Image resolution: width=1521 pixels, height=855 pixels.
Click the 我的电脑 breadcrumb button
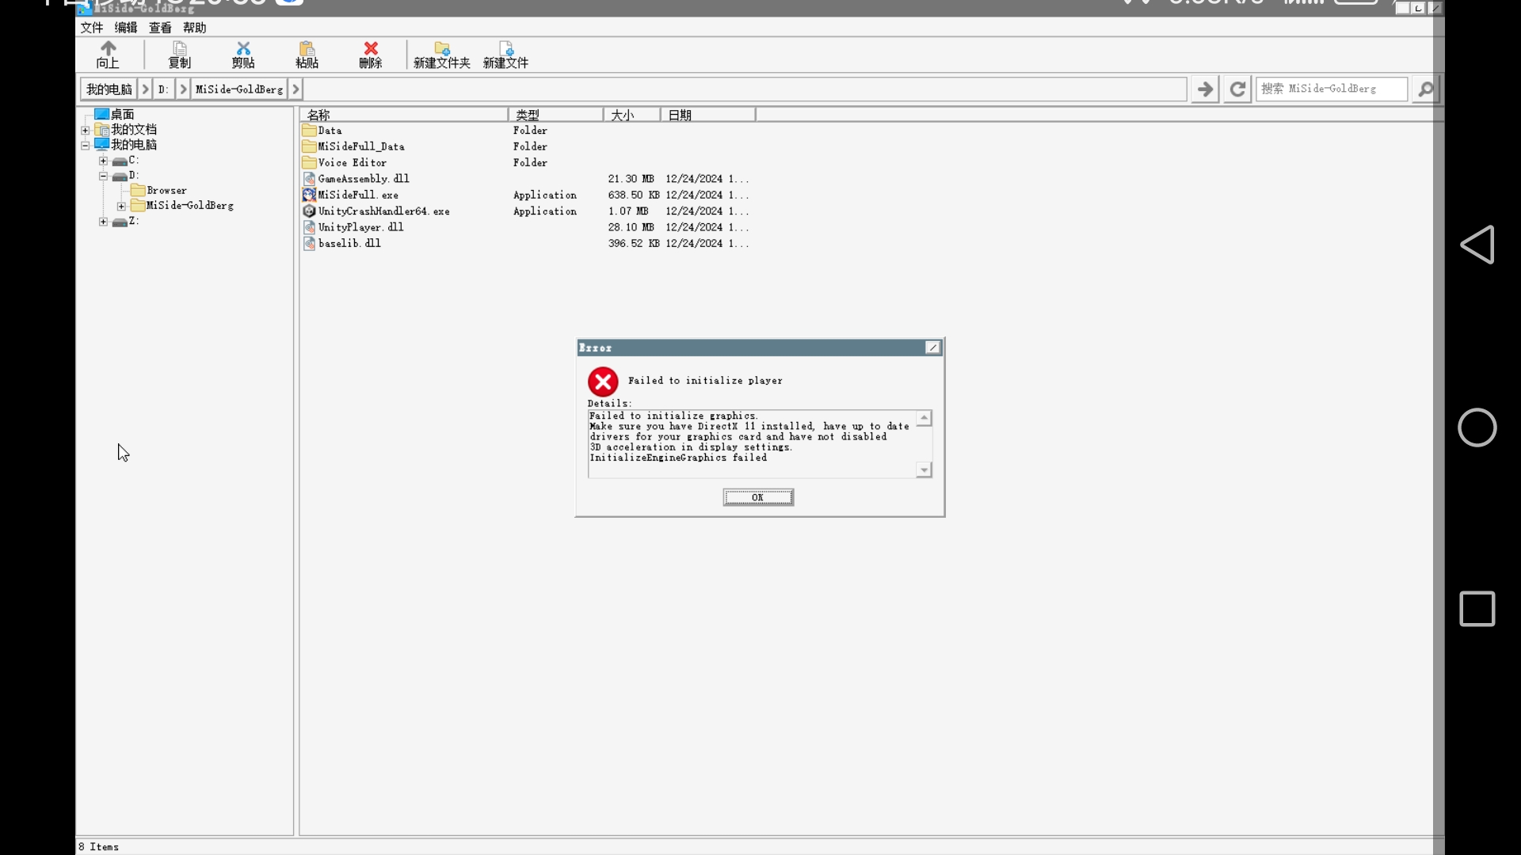(109, 89)
